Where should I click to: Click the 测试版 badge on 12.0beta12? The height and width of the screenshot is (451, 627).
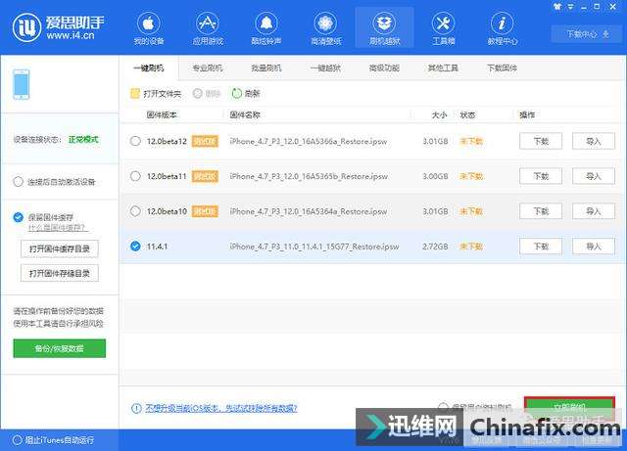point(205,141)
